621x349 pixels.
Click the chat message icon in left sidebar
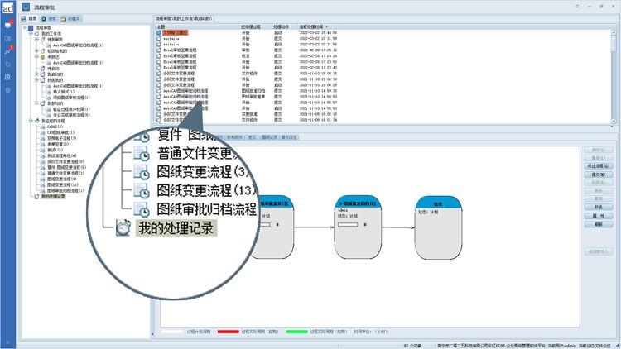click(7, 25)
